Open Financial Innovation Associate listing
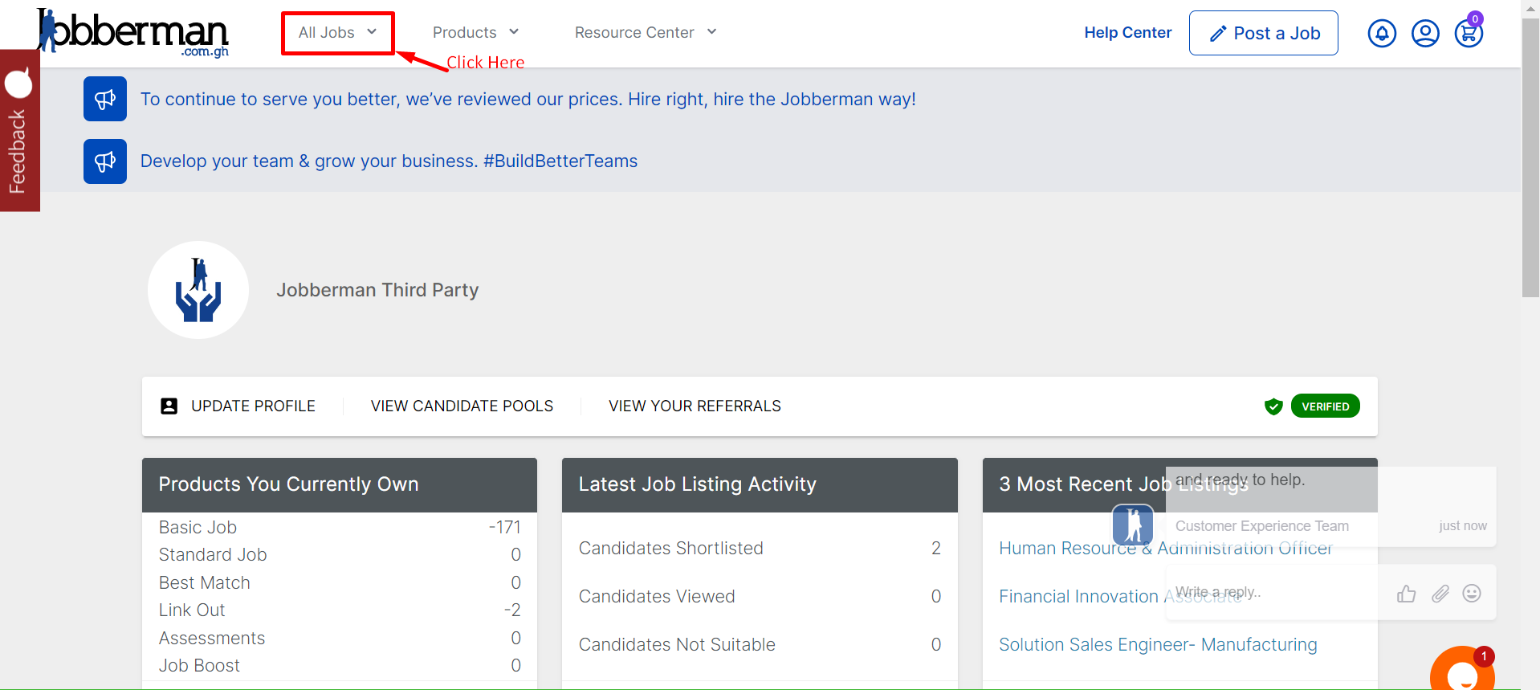 pos(1121,597)
